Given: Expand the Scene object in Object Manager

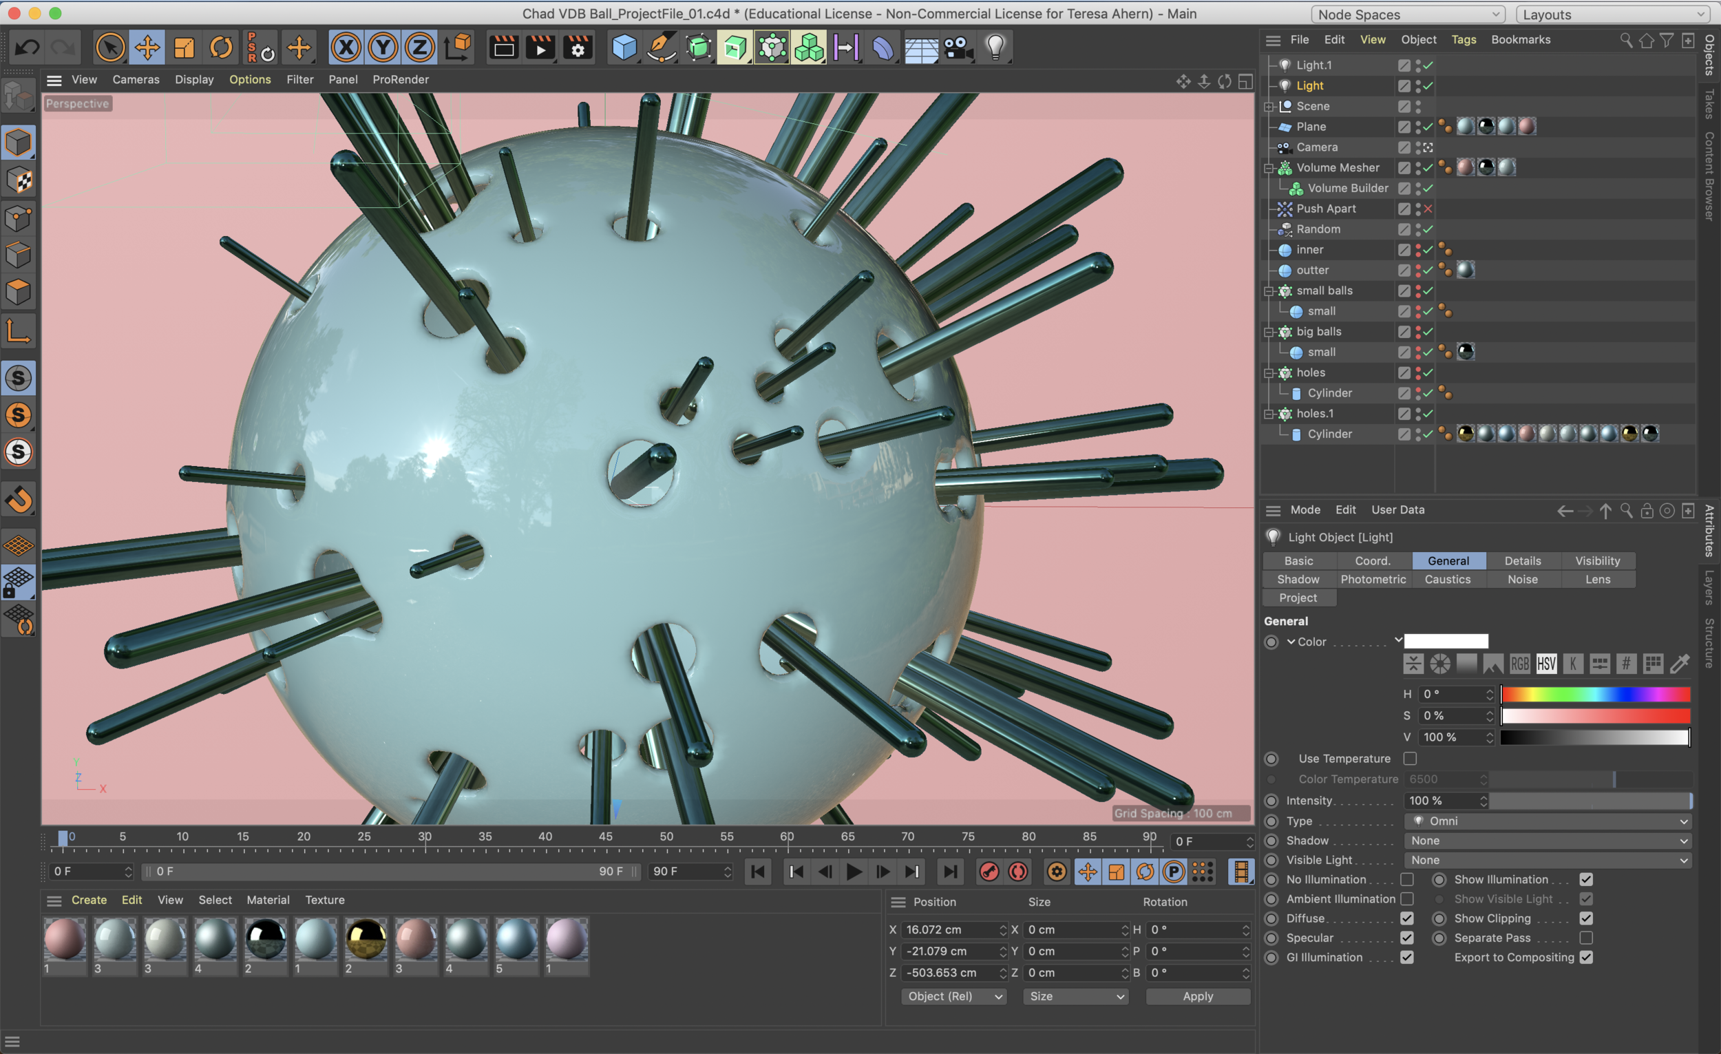Looking at the screenshot, I should click(x=1269, y=107).
